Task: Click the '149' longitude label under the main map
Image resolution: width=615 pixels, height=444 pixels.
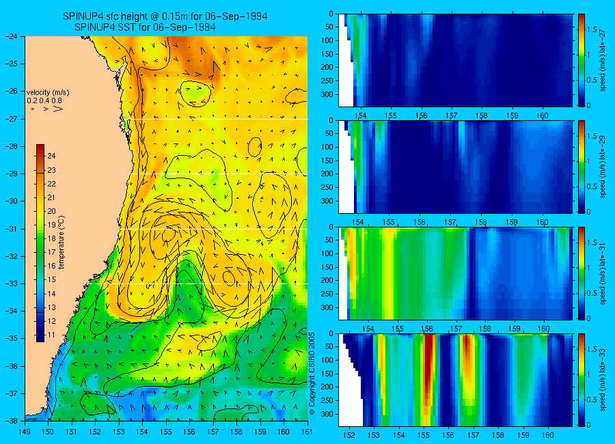Action: [25, 432]
